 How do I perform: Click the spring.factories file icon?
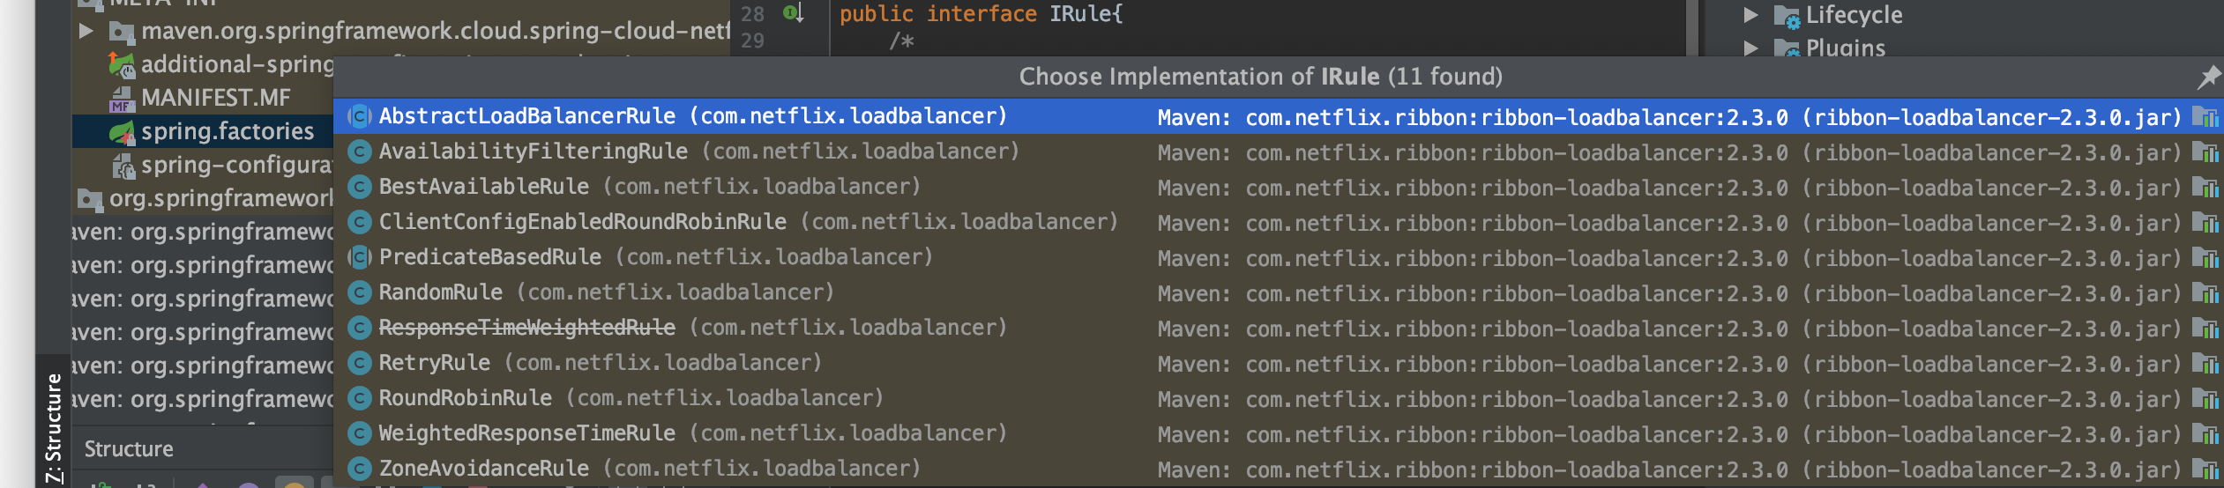pyautogui.click(x=122, y=132)
